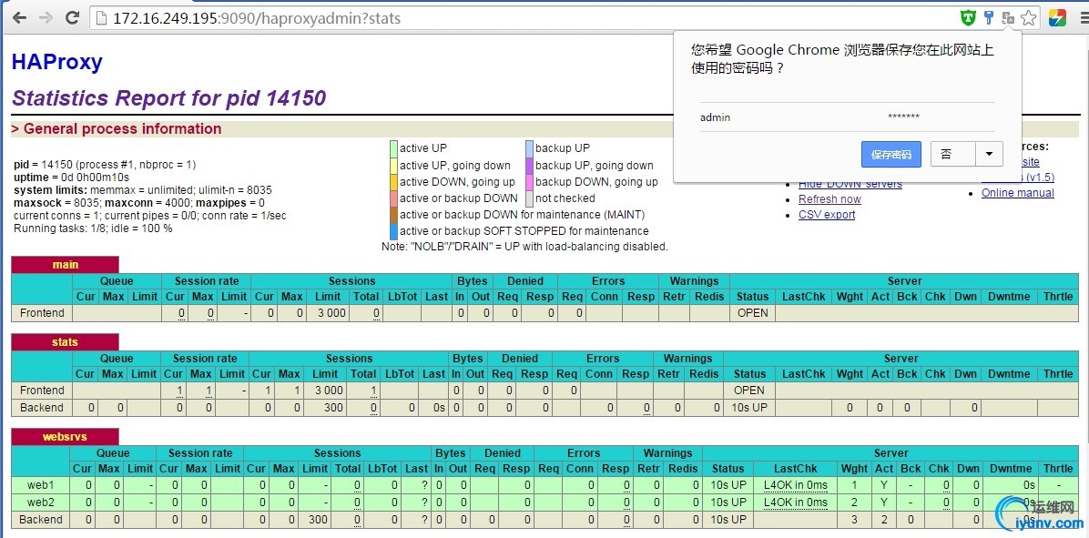Screen dimensions: 1089x538
Task: Click Backend row in stats table
Action: point(41,408)
